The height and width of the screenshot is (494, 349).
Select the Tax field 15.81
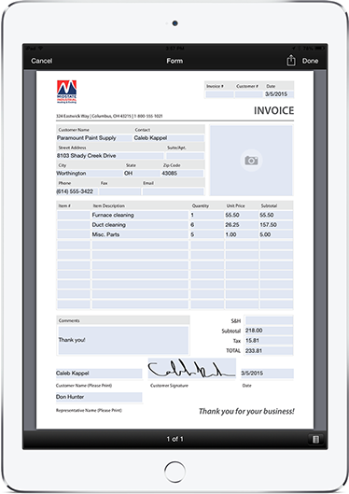269,341
